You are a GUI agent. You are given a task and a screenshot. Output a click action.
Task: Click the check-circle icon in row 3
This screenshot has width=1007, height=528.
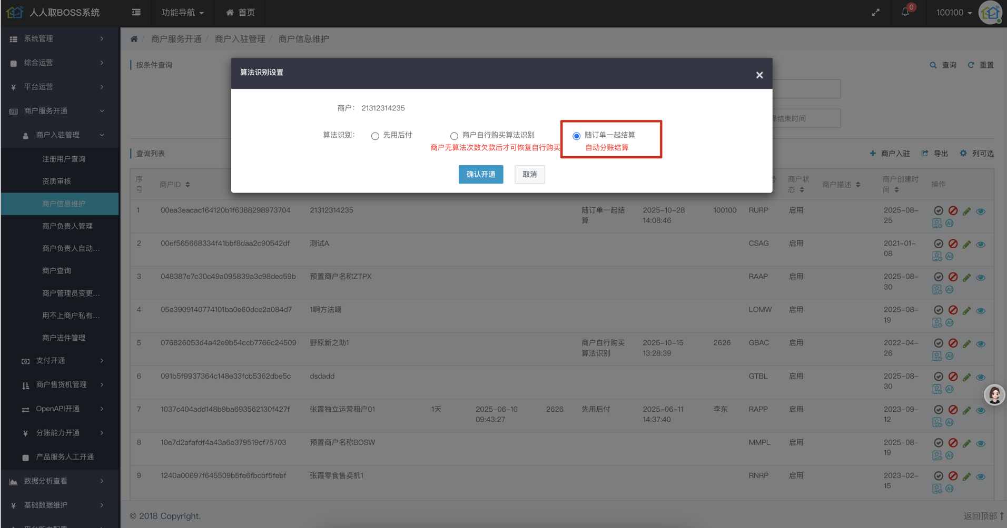click(x=938, y=277)
